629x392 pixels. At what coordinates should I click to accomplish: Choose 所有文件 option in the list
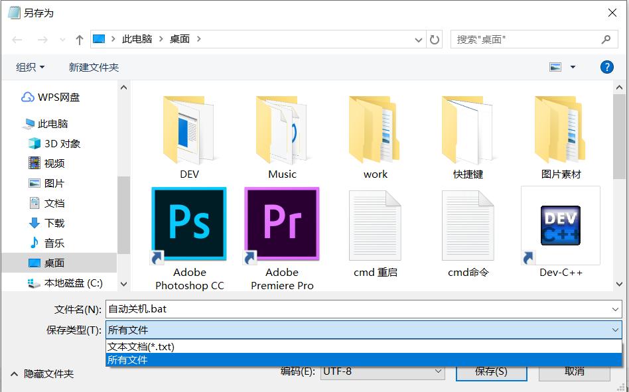[127, 359]
